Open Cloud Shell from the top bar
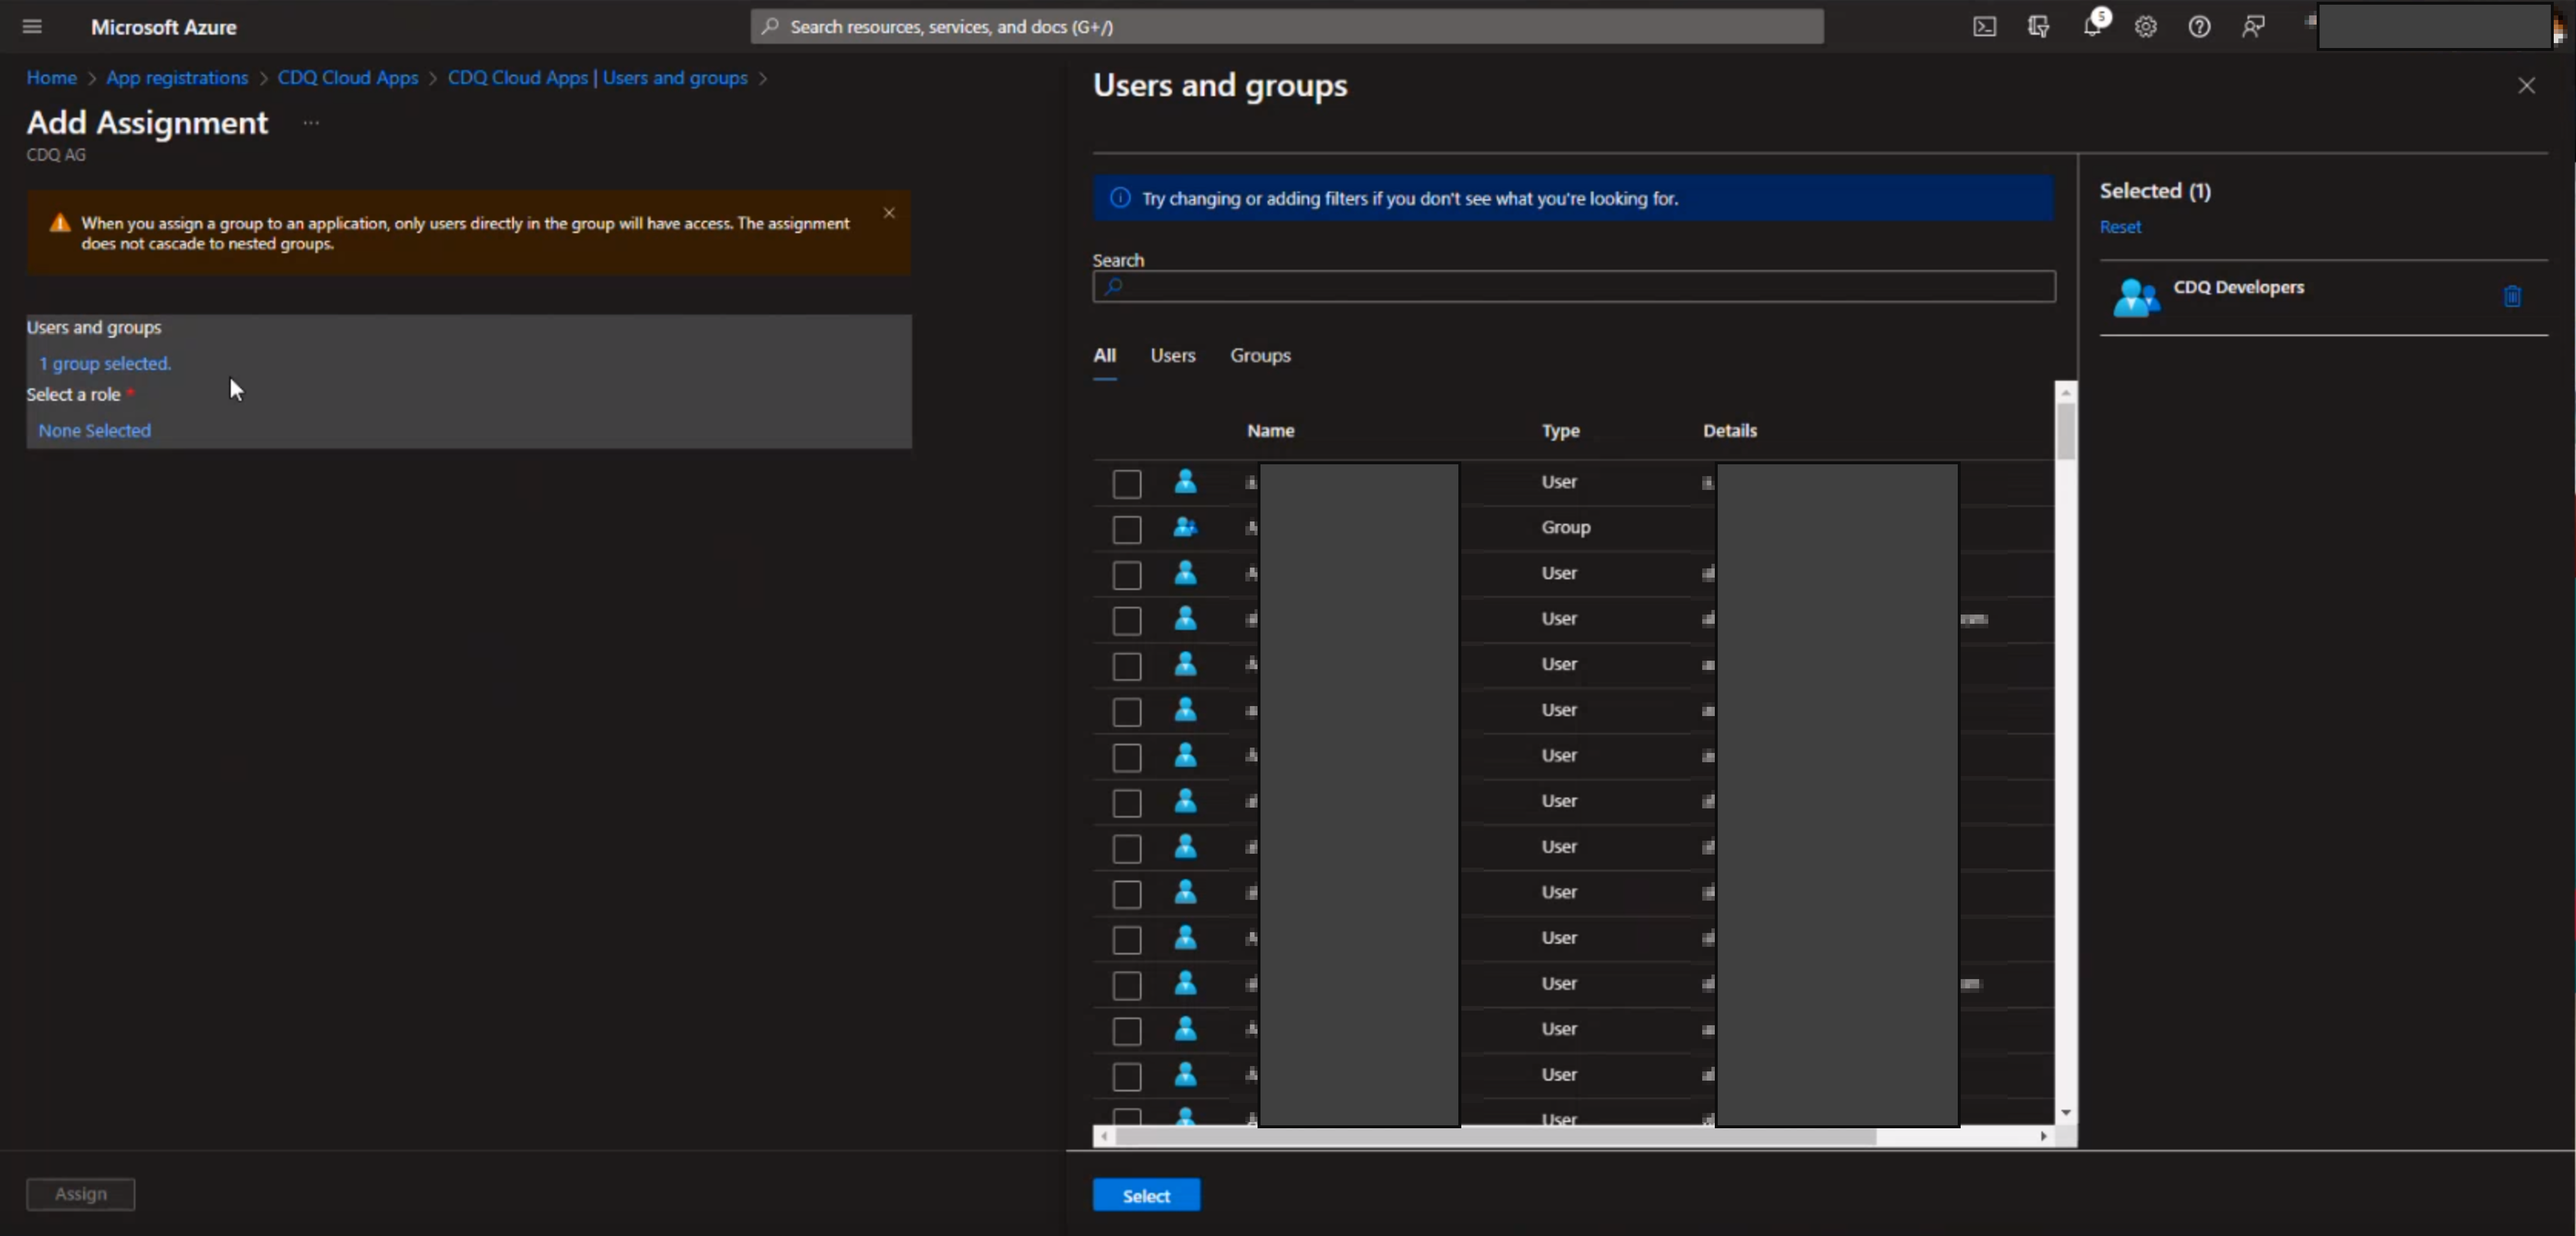The width and height of the screenshot is (2576, 1236). tap(1984, 27)
